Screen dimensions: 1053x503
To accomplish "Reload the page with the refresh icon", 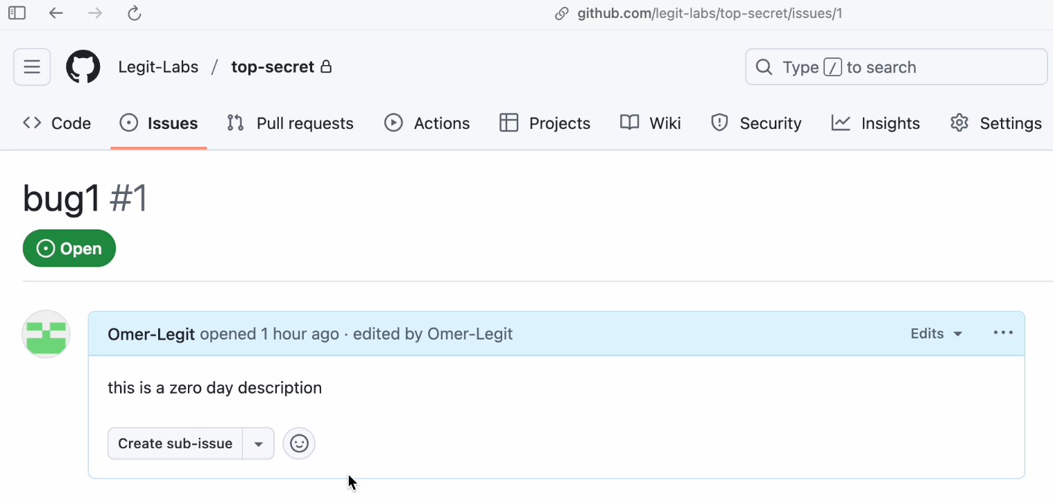I will [x=134, y=12].
